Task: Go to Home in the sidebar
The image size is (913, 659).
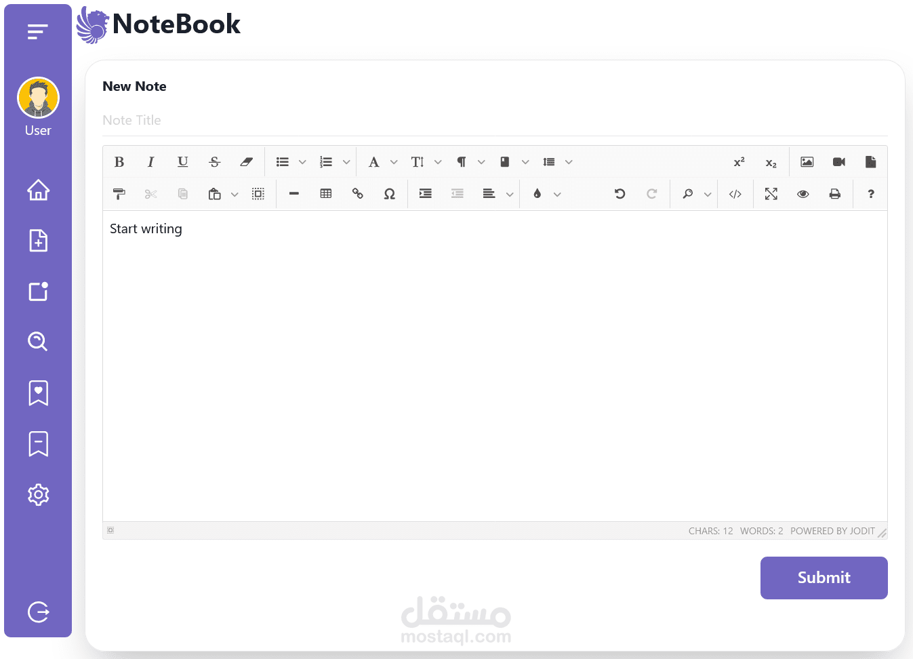Action: [x=39, y=190]
